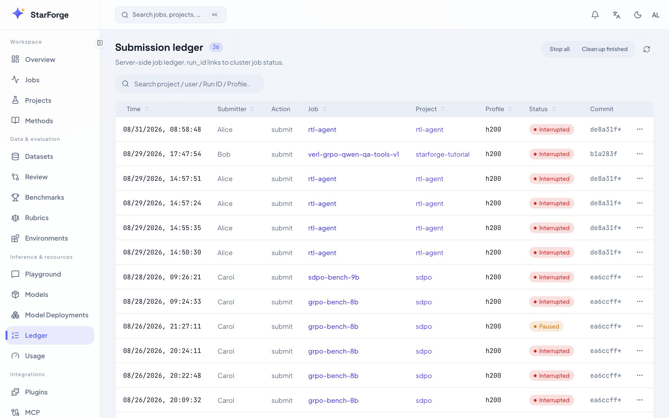The height and width of the screenshot is (418, 669).
Task: Navigate to Methods
Action: click(50, 121)
